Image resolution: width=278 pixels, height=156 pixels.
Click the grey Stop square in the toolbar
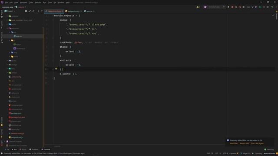point(244,7)
